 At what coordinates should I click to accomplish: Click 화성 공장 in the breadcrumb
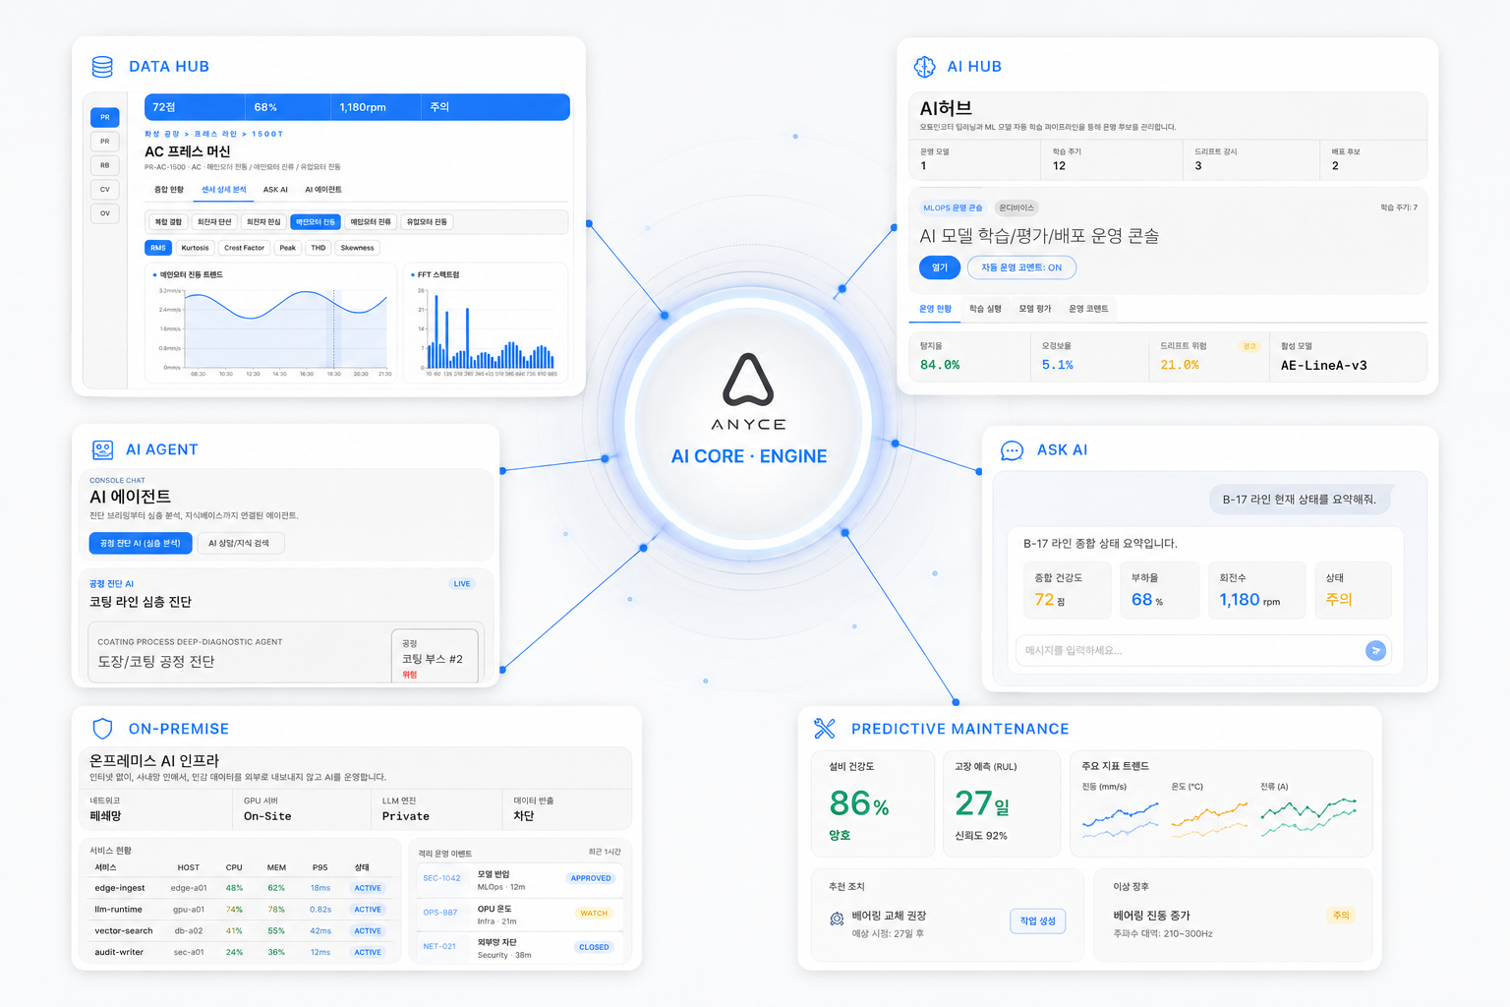(x=162, y=134)
